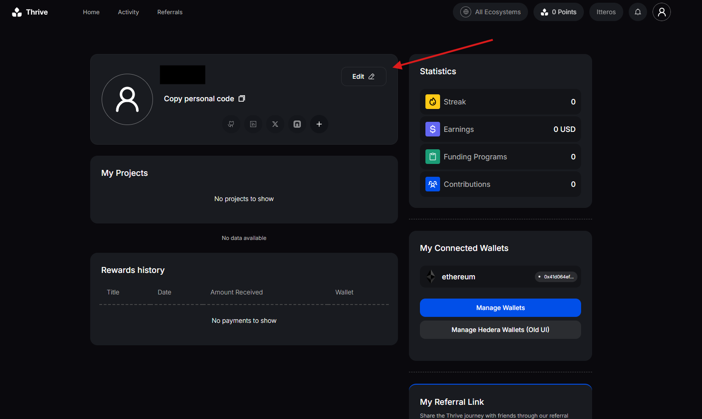
Task: Click the Thrive logo in the header
Action: [30, 12]
